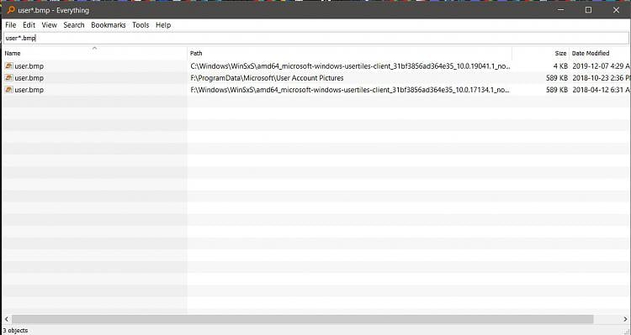This screenshot has height=335, width=631.
Task: Minimize the Everything window
Action: click(560, 10)
